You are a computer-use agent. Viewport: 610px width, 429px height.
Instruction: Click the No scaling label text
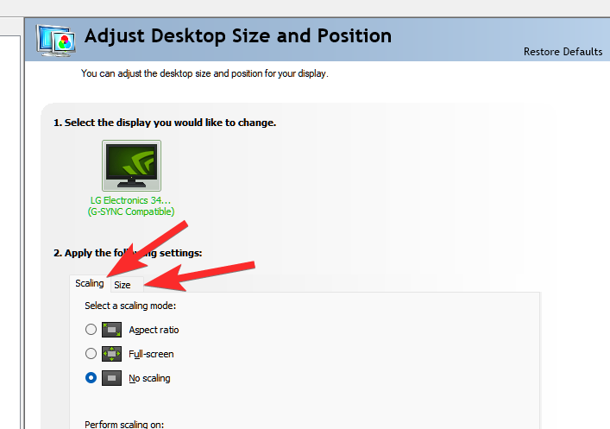point(149,378)
